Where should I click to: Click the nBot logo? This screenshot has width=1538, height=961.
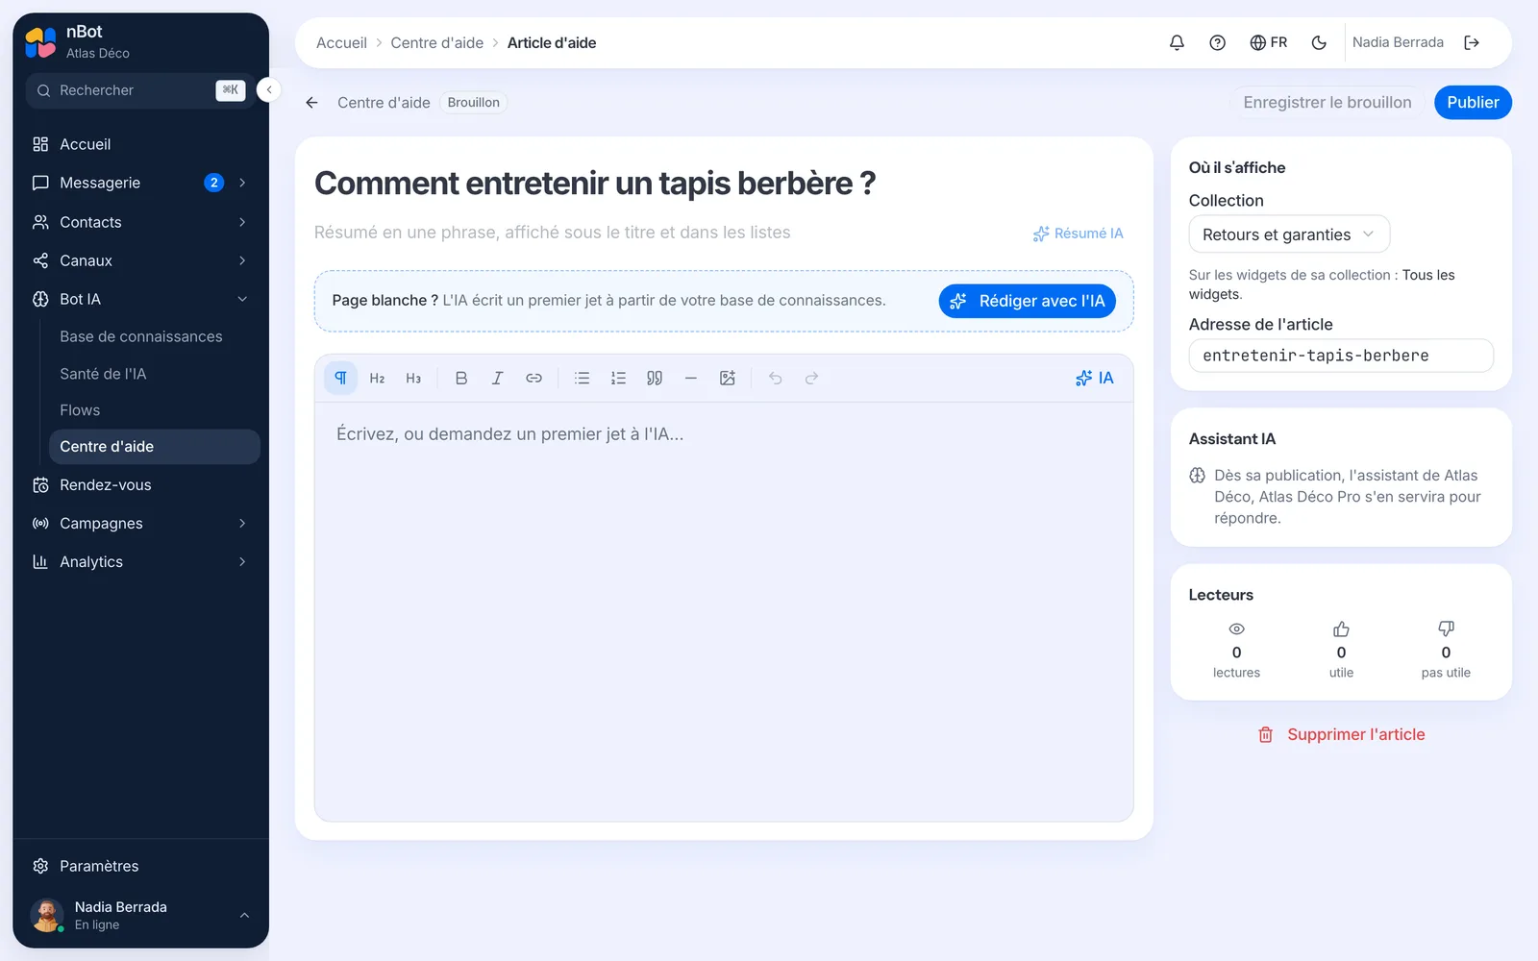click(40, 42)
